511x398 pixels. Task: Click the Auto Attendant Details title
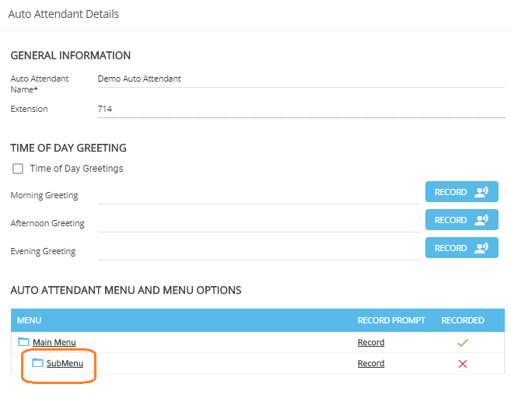[x=64, y=14]
